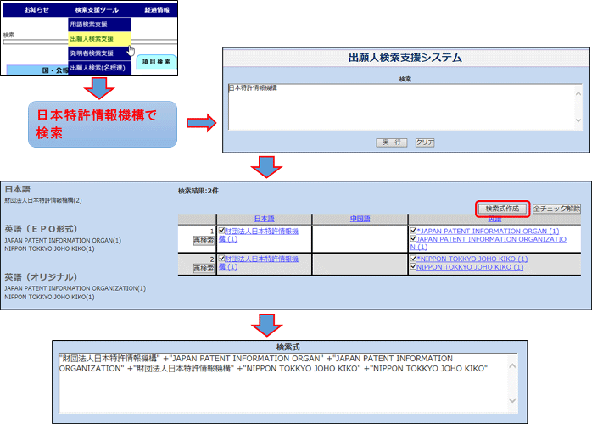Viewport: 592px width, 424px height.
Task: Uncheck the *JAPAN PATENT INFORMATION ORGAN checkbox
Action: tap(413, 231)
